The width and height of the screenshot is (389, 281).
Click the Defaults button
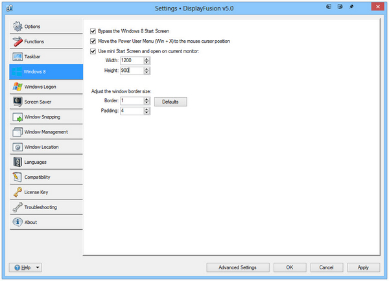[x=171, y=102]
